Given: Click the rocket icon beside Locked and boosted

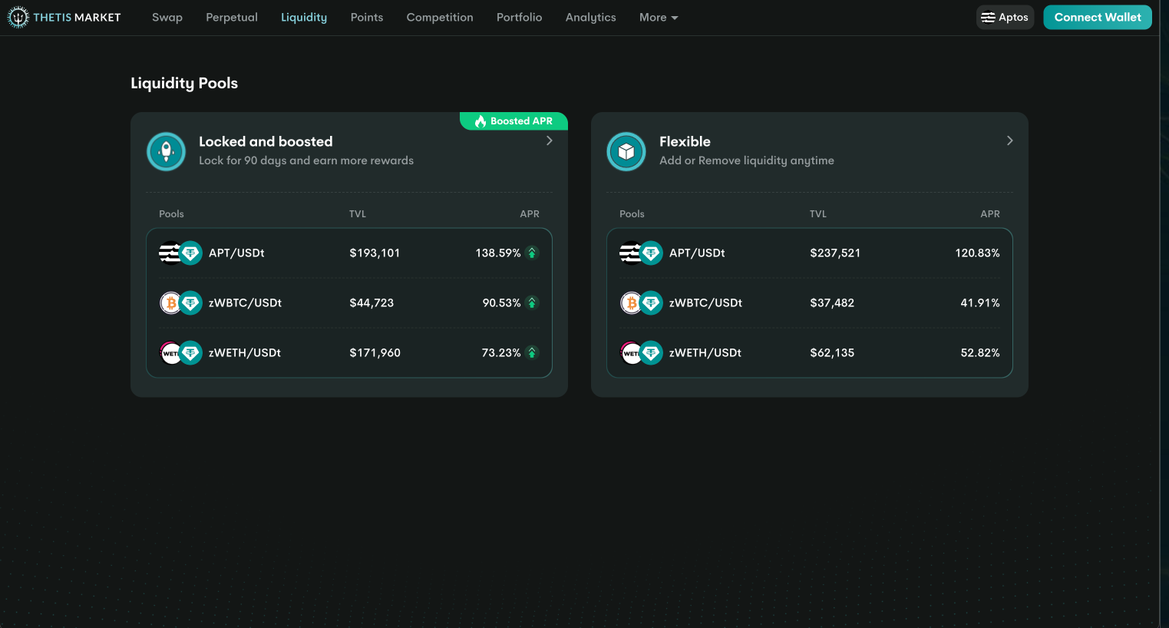Looking at the screenshot, I should 166,151.
